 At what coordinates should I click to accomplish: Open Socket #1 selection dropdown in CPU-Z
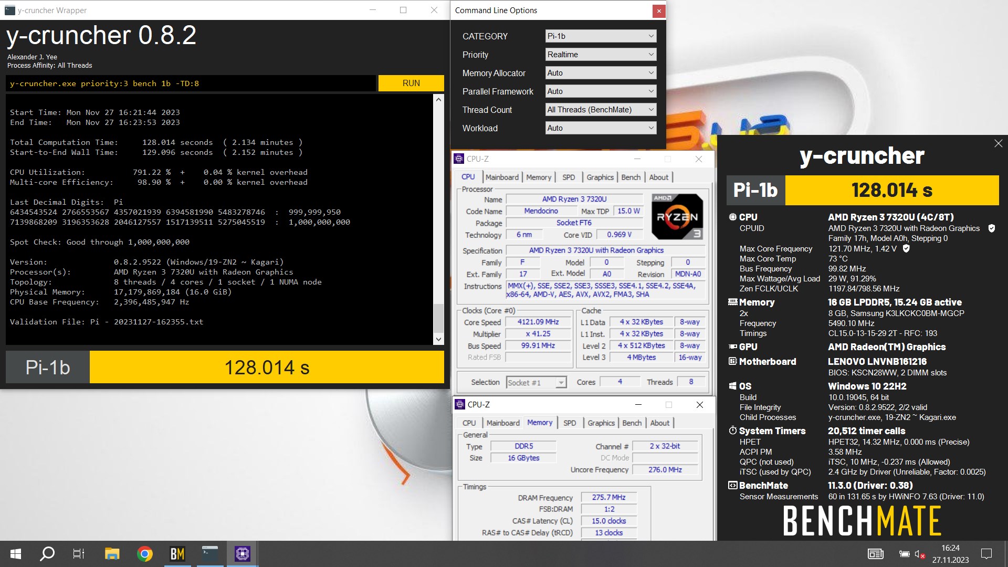536,383
